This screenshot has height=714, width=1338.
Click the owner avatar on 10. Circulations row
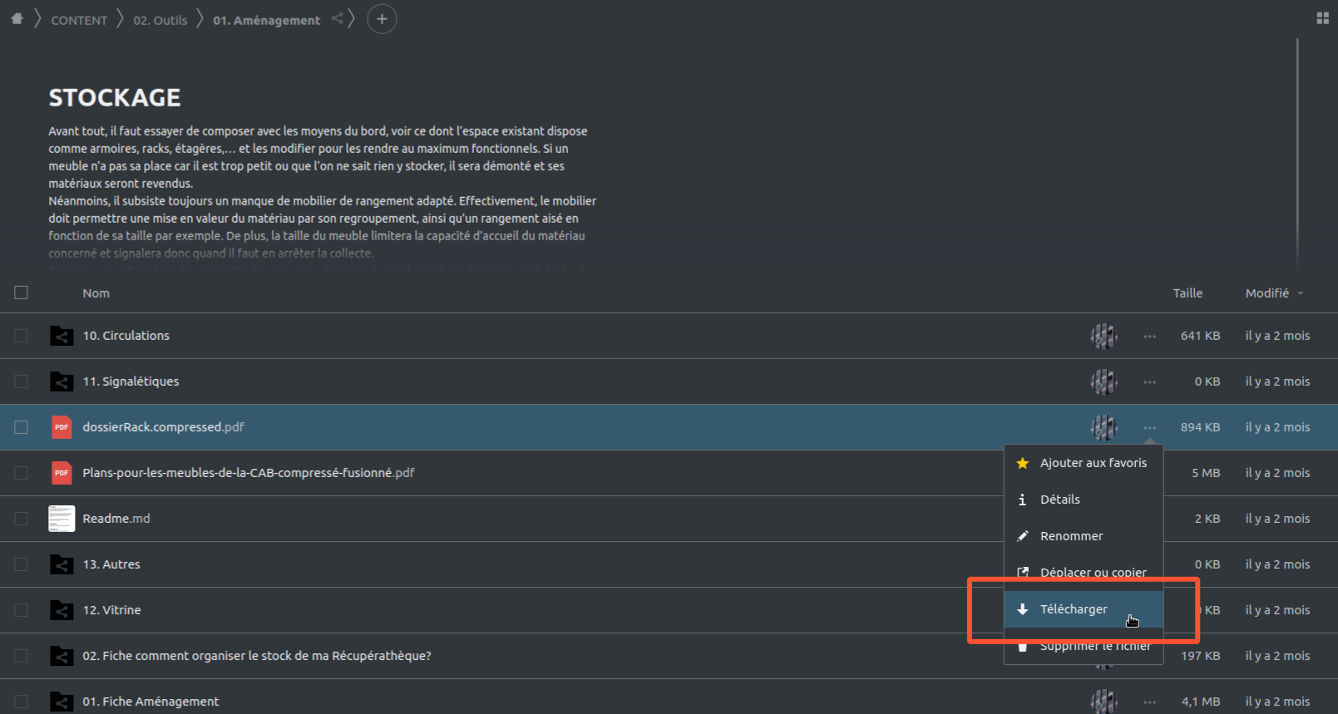point(1103,336)
